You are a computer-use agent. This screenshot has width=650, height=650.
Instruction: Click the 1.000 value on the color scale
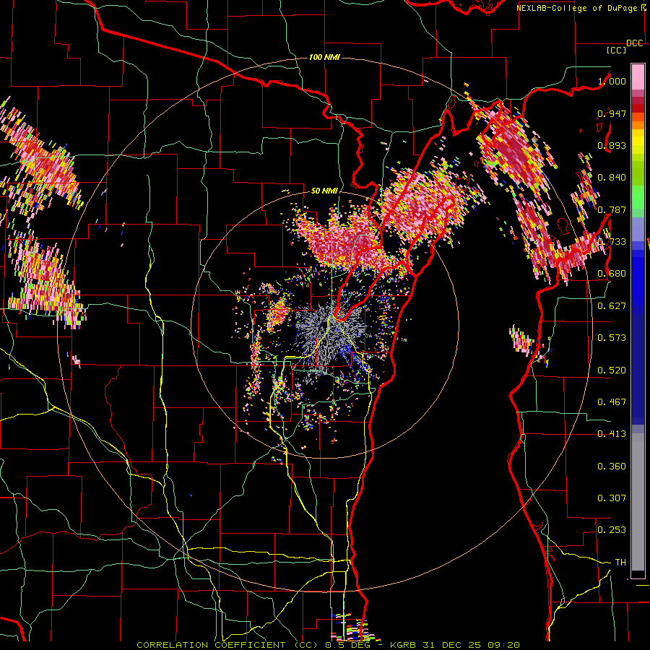pyautogui.click(x=612, y=81)
